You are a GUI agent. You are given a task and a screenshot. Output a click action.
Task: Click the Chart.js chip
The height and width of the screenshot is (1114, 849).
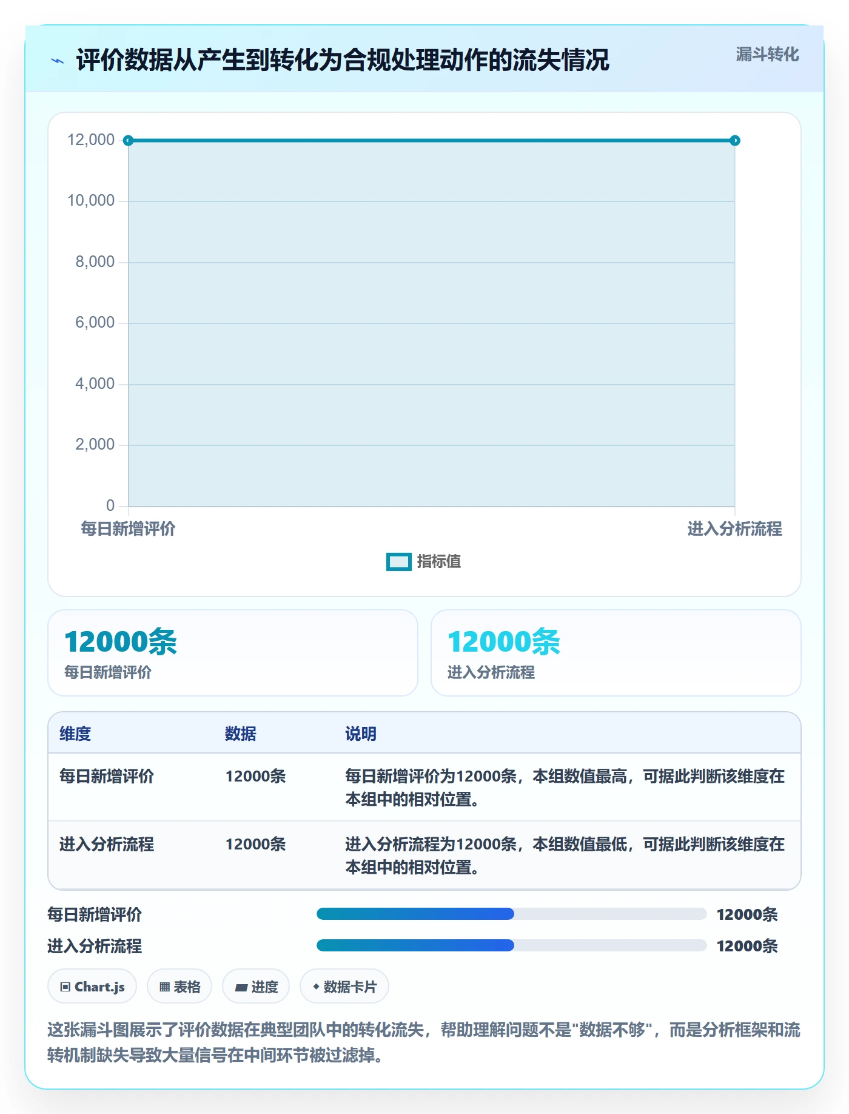point(92,987)
